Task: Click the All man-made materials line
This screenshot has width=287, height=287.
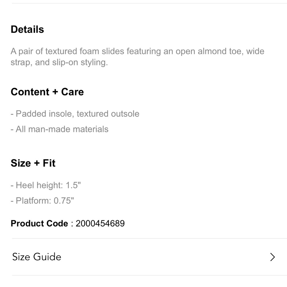Action: (59, 129)
